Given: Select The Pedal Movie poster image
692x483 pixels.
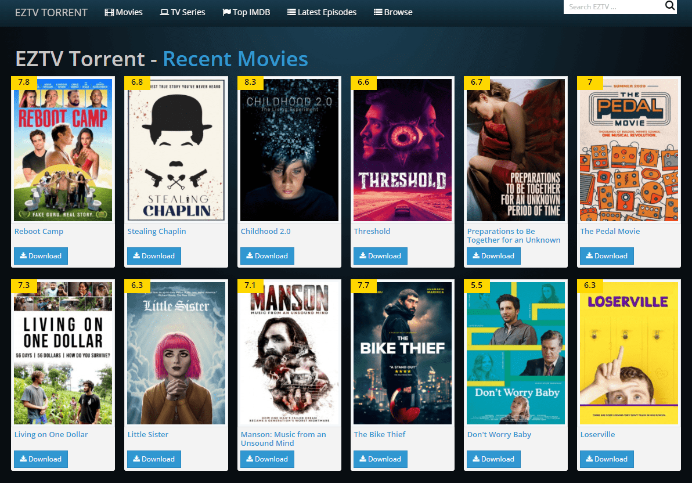Looking at the screenshot, I should pyautogui.click(x=629, y=150).
